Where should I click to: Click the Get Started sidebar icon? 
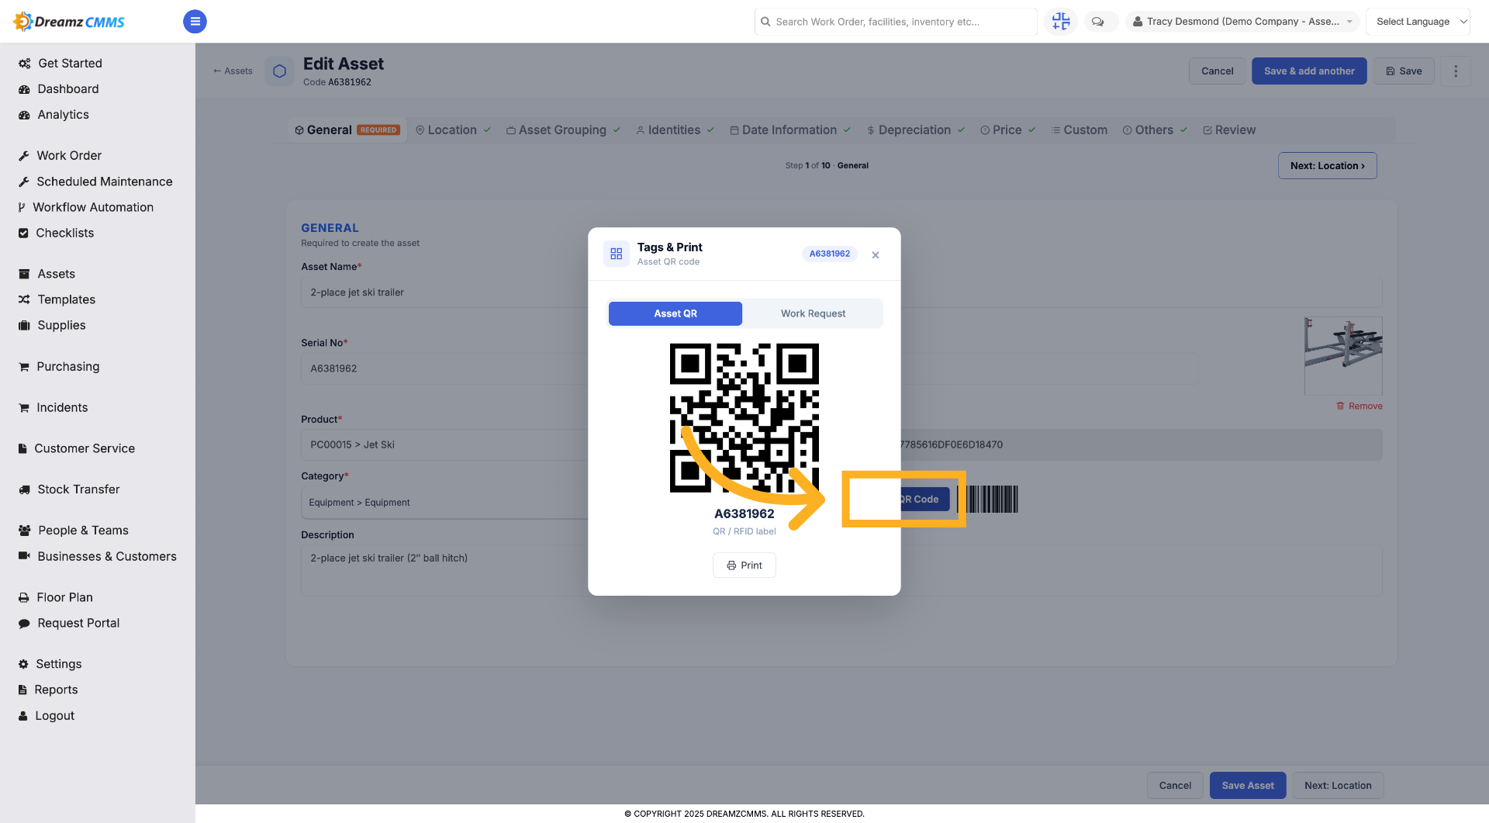tap(24, 64)
